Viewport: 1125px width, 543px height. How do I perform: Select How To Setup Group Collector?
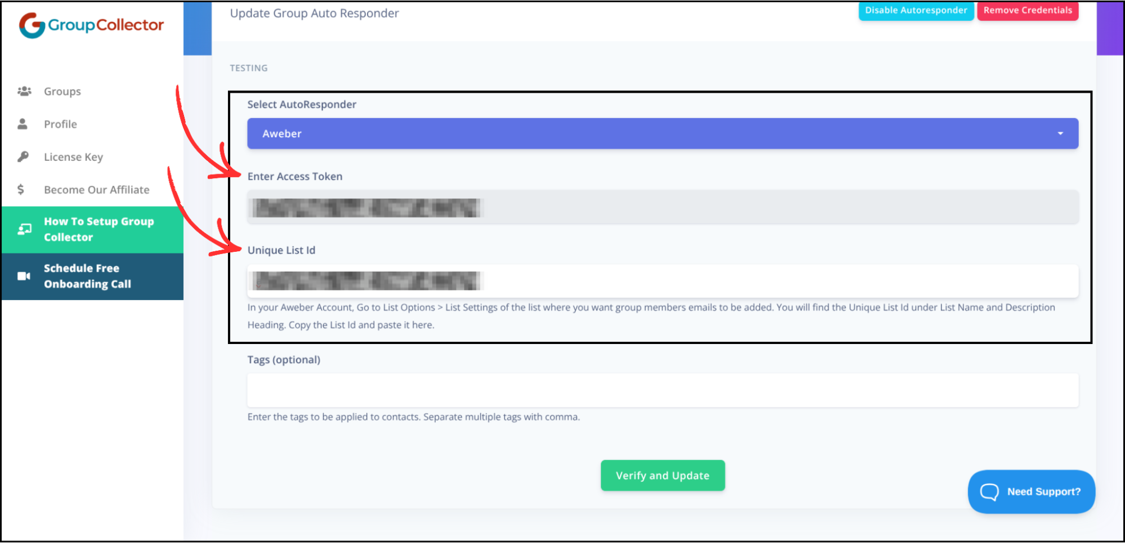click(x=99, y=229)
